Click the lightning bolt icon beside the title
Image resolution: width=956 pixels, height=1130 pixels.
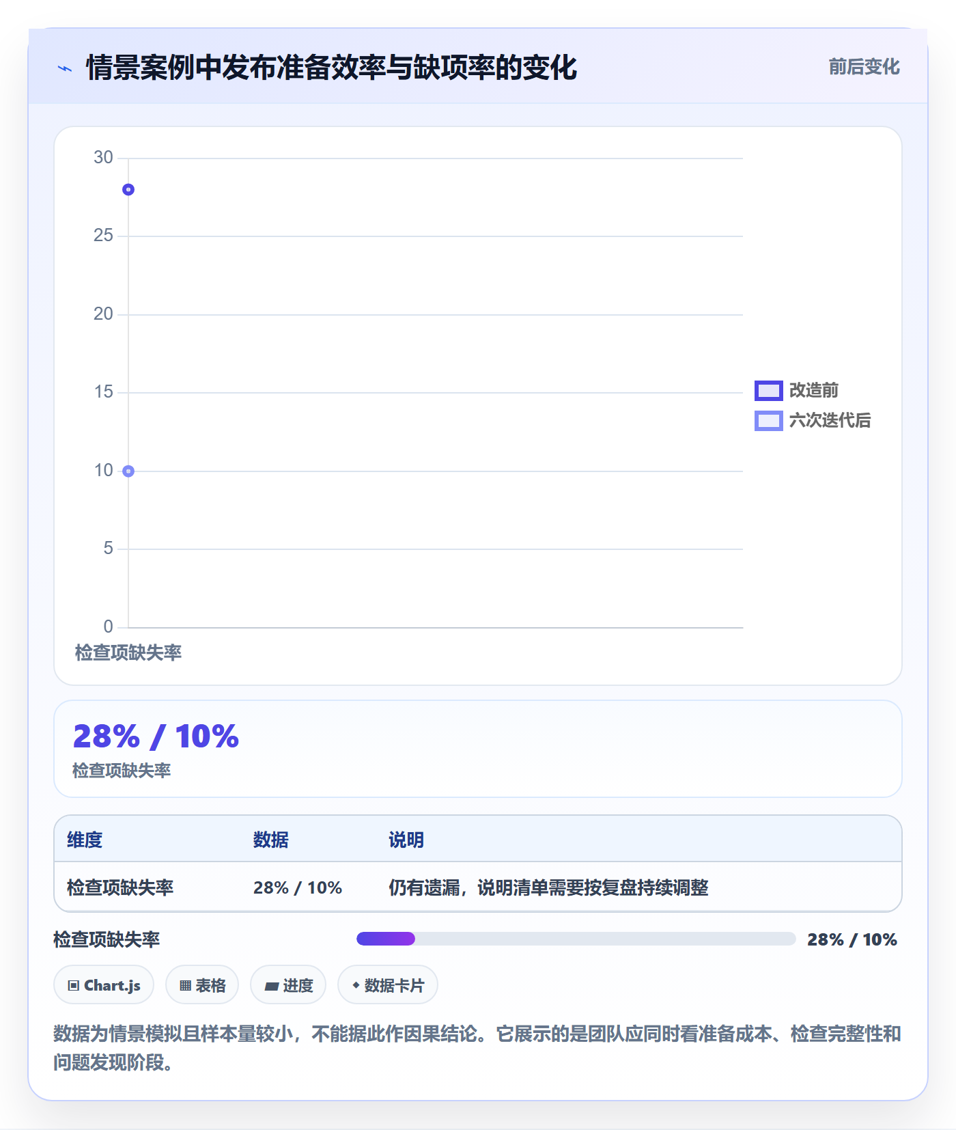coord(65,68)
